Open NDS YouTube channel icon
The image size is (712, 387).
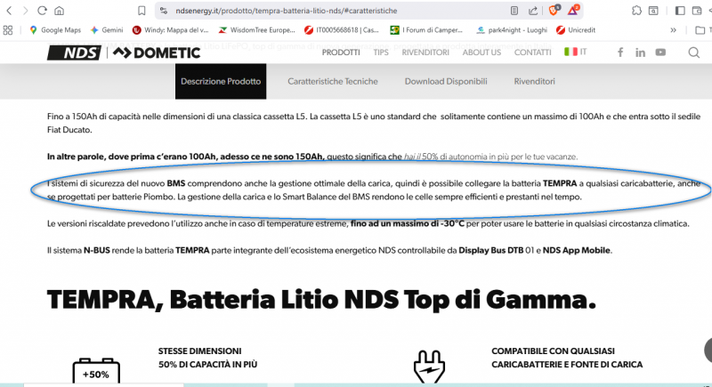660,52
